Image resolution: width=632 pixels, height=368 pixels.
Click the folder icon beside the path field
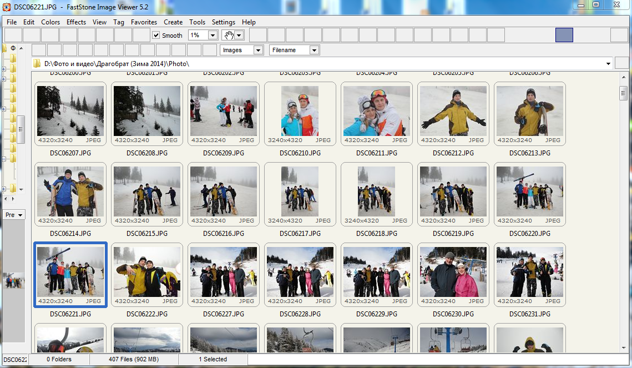pyautogui.click(x=36, y=63)
